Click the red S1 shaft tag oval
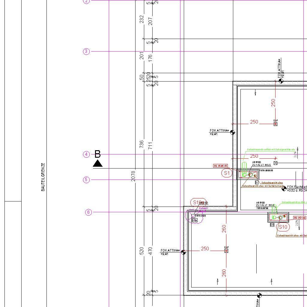Screen dimensions: 307x307 pos(227,173)
